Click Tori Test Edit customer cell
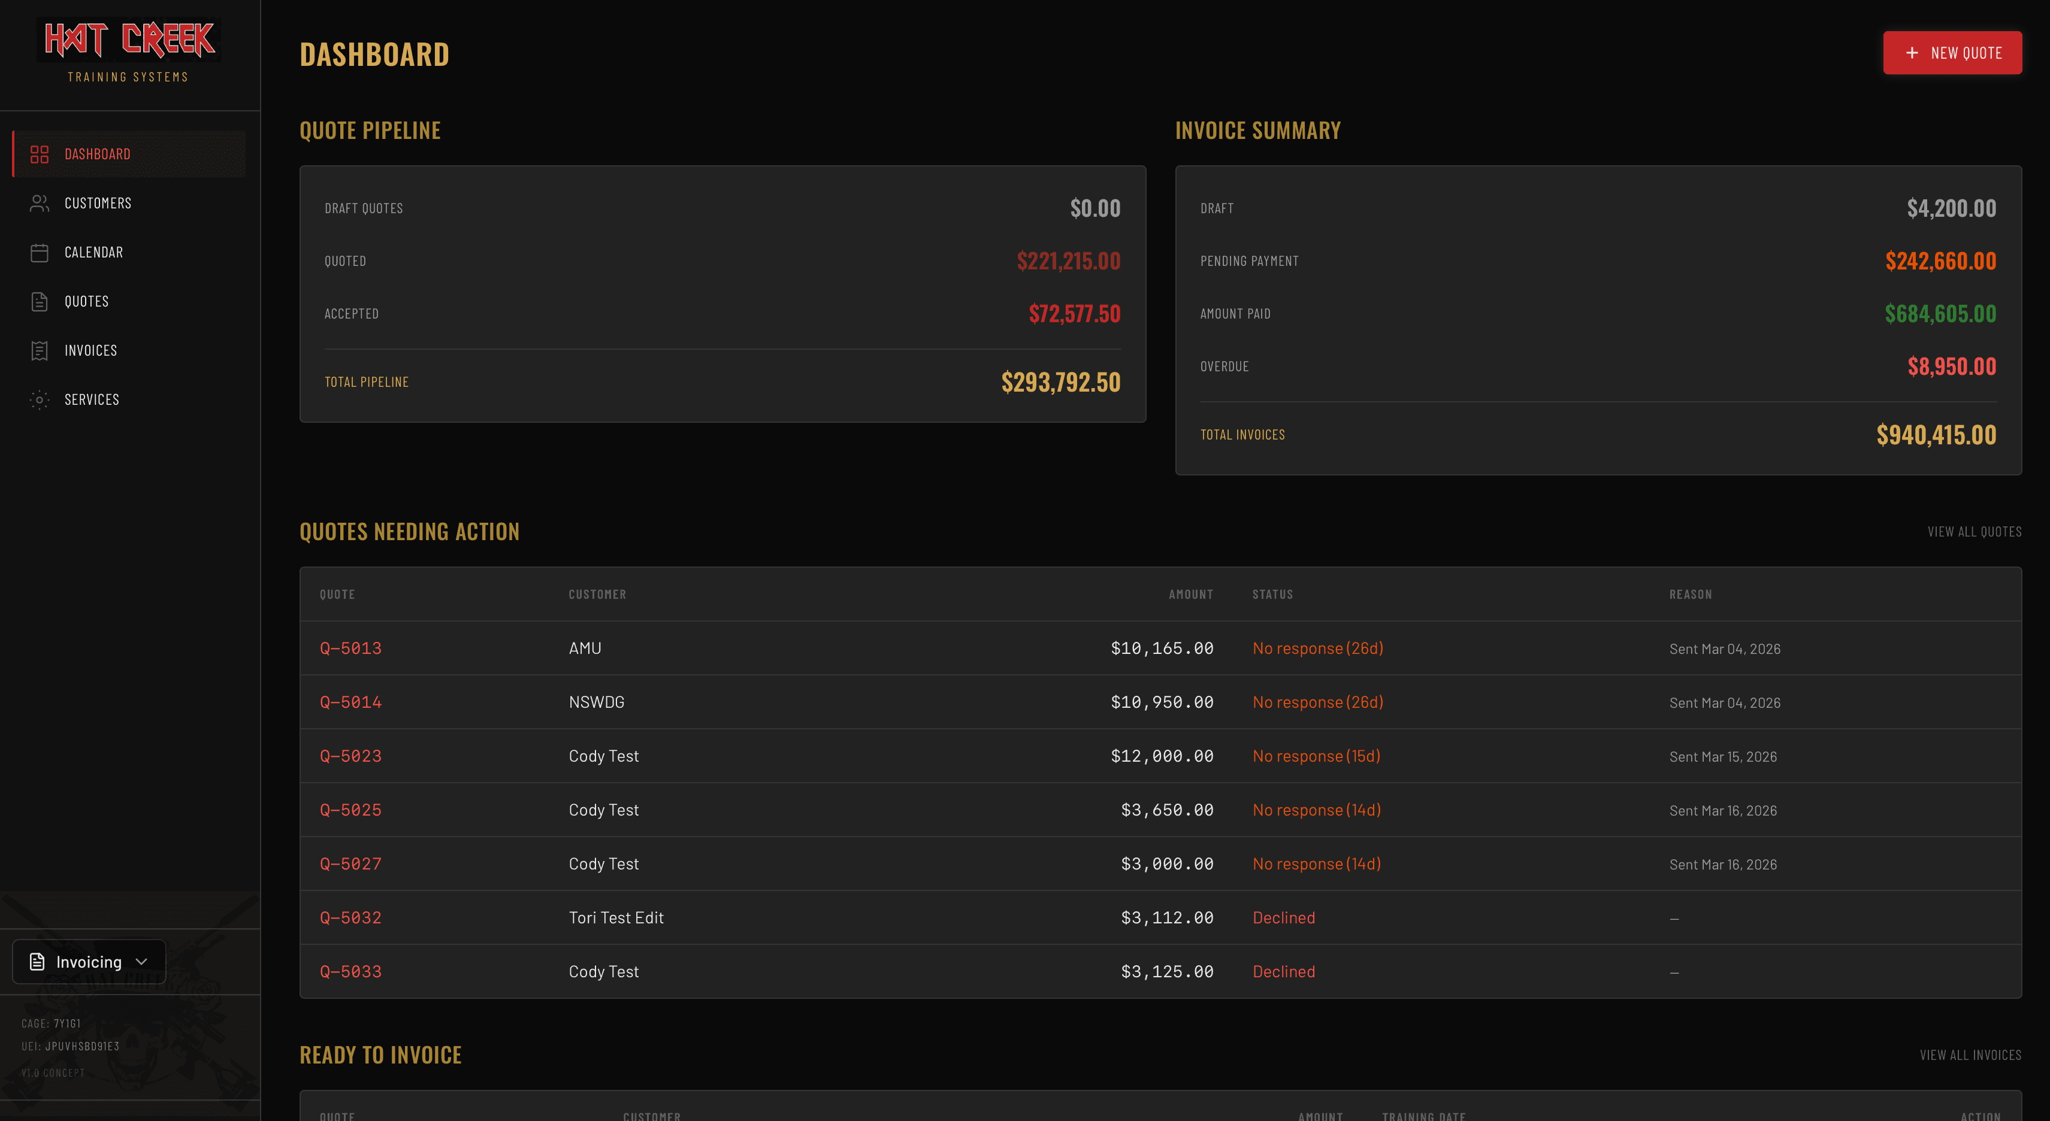The image size is (2050, 1121). (x=616, y=918)
